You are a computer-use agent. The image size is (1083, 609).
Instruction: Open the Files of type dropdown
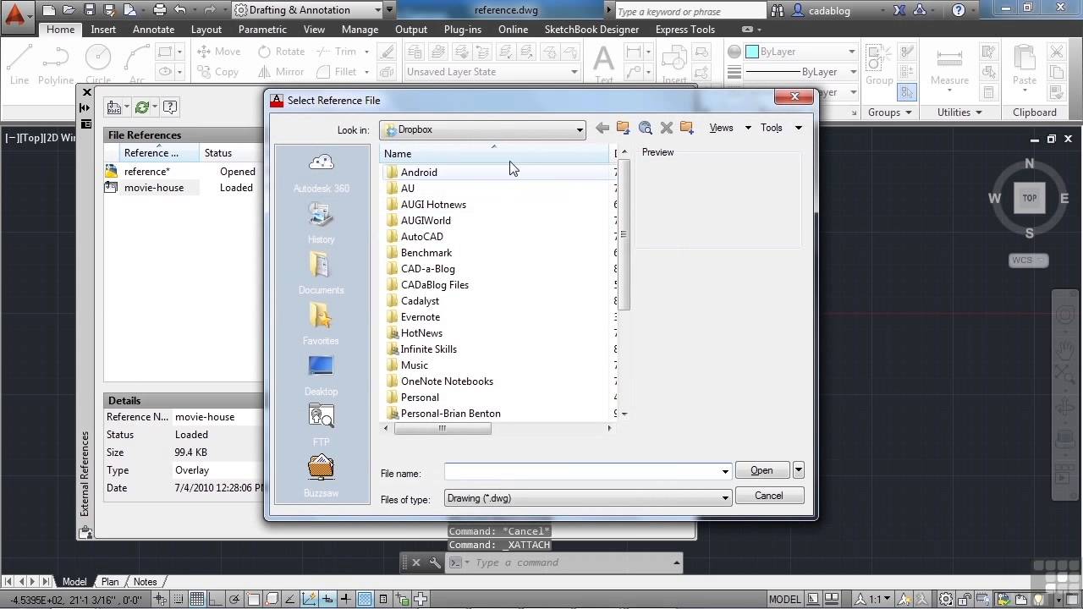tap(725, 498)
